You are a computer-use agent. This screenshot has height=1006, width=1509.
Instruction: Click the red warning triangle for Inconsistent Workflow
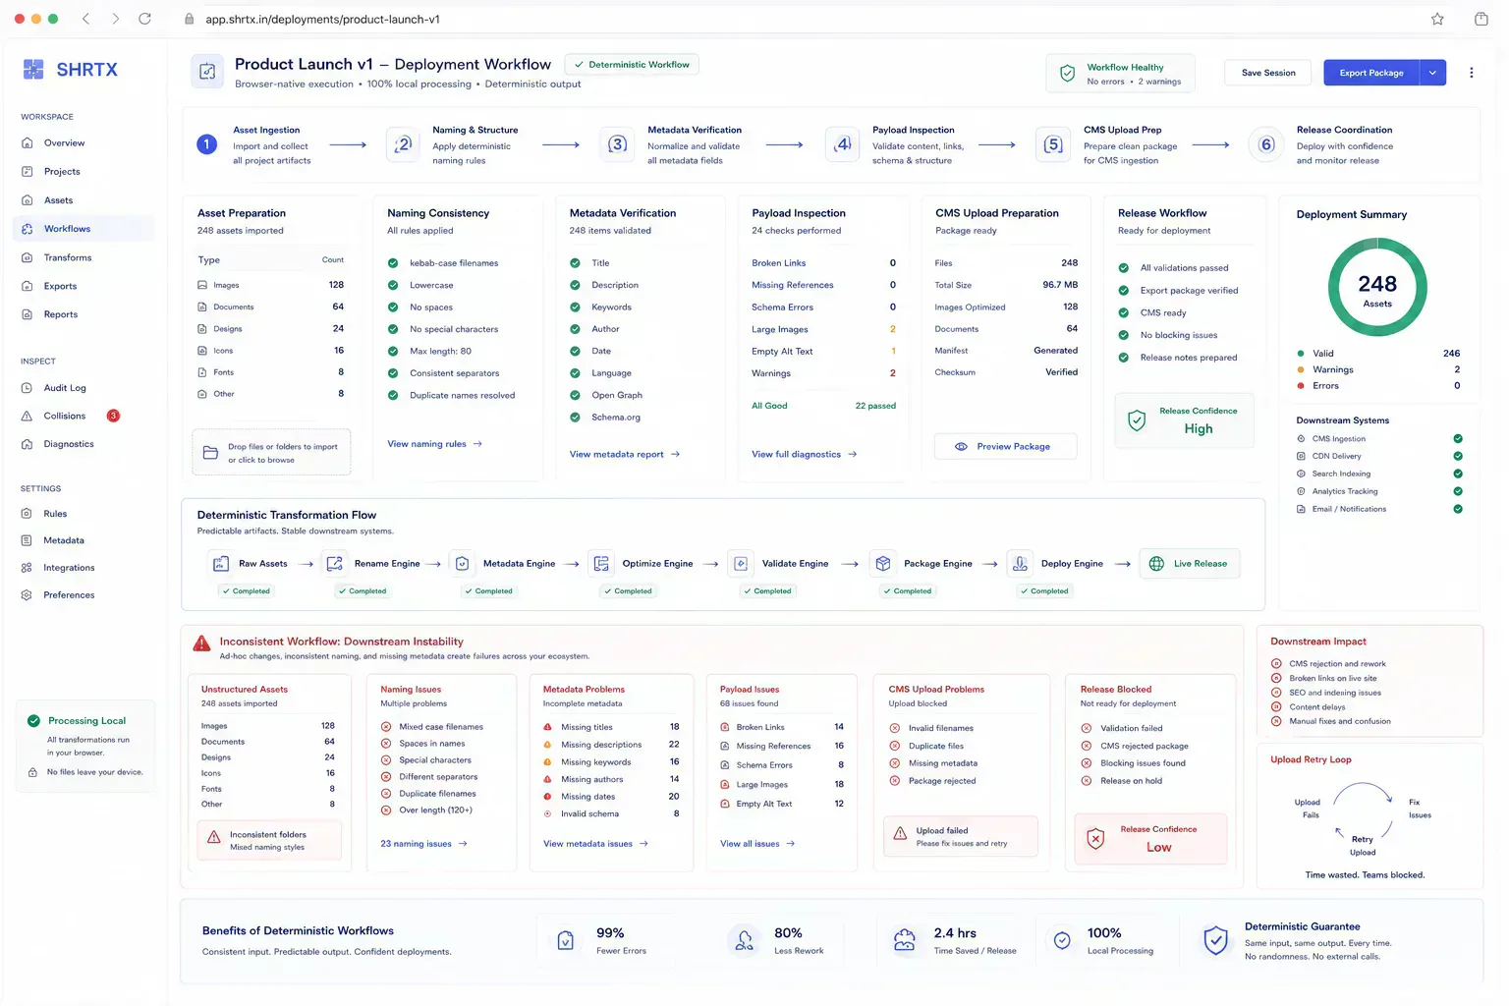[x=201, y=644]
